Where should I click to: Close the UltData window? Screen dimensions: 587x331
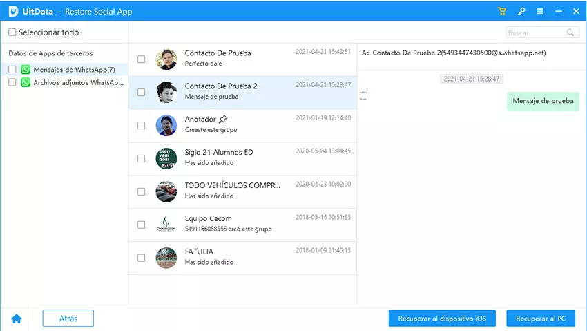(576, 11)
